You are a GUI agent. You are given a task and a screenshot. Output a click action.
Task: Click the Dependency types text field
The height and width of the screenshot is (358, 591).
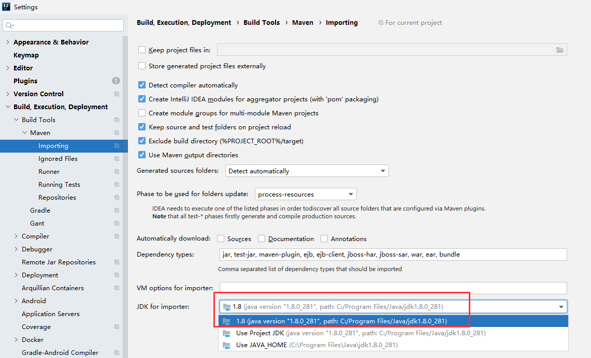point(393,255)
